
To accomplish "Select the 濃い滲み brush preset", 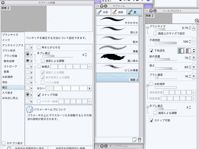I will click(x=119, y=58).
